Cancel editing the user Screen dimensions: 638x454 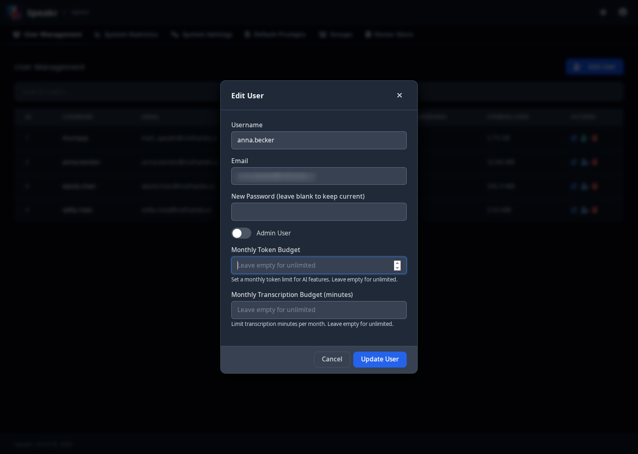pyautogui.click(x=332, y=359)
